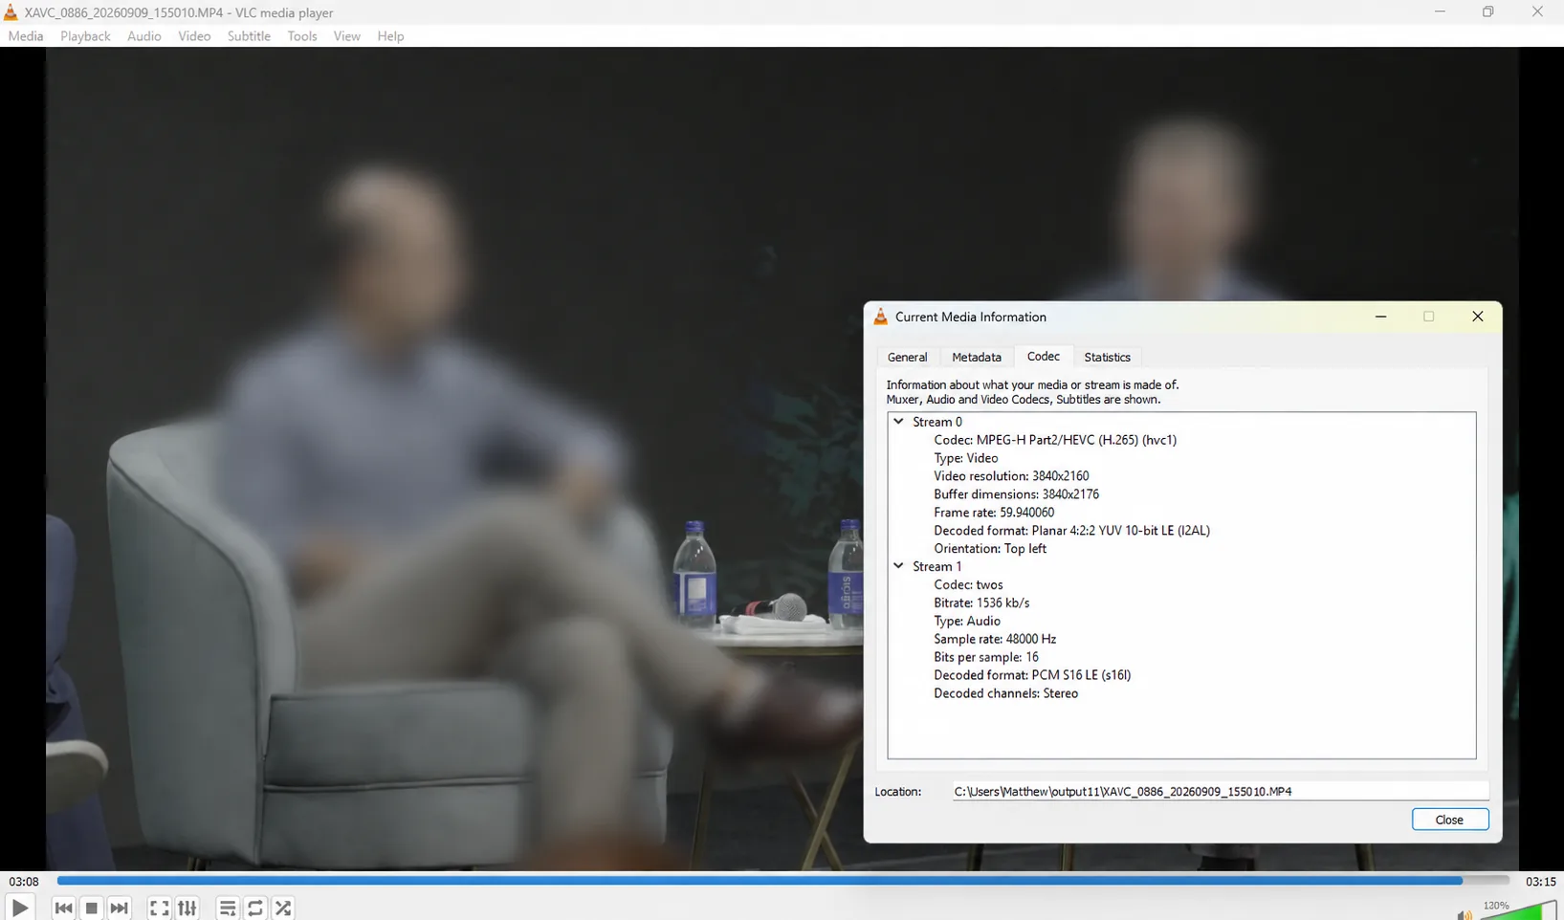The image size is (1564, 920).
Task: Toggle fullscreen video mode
Action: pyautogui.click(x=160, y=908)
